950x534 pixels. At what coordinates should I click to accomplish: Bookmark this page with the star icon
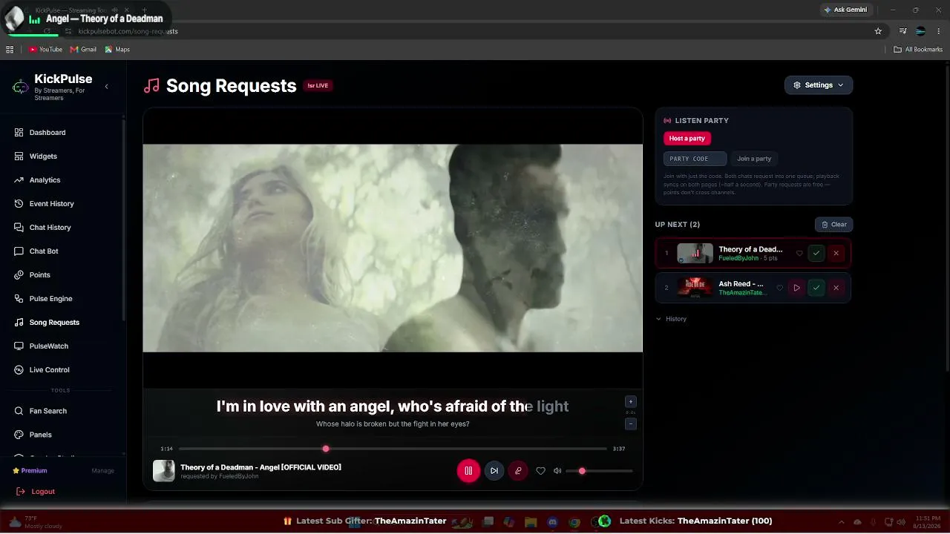point(878,31)
